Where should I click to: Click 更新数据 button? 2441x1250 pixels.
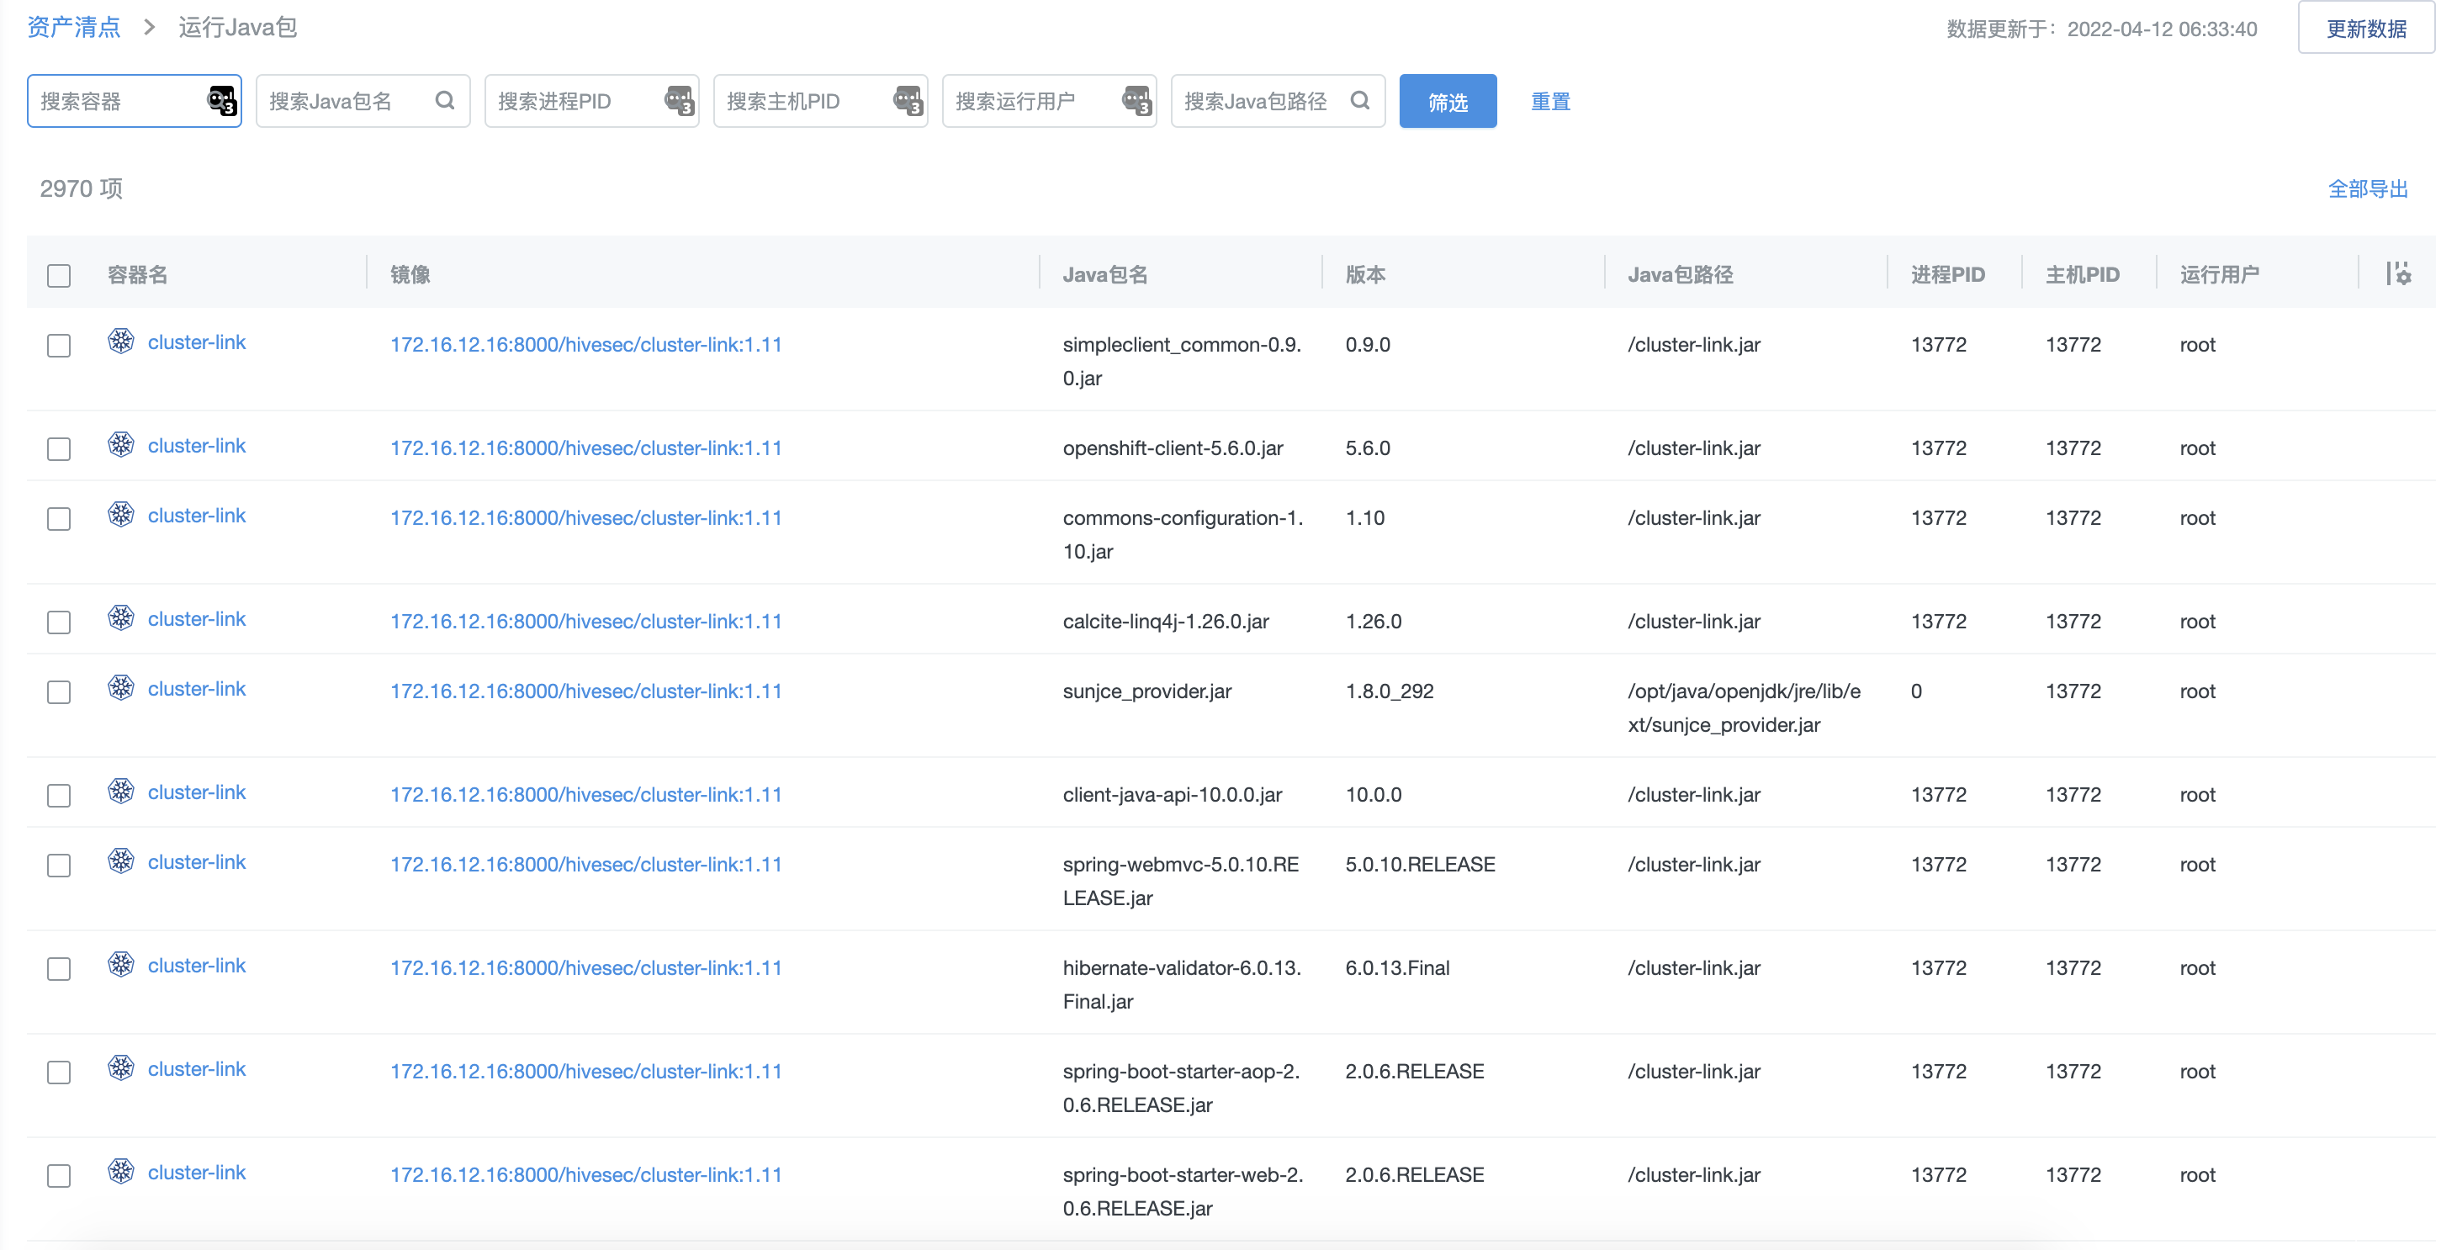coord(2366,29)
